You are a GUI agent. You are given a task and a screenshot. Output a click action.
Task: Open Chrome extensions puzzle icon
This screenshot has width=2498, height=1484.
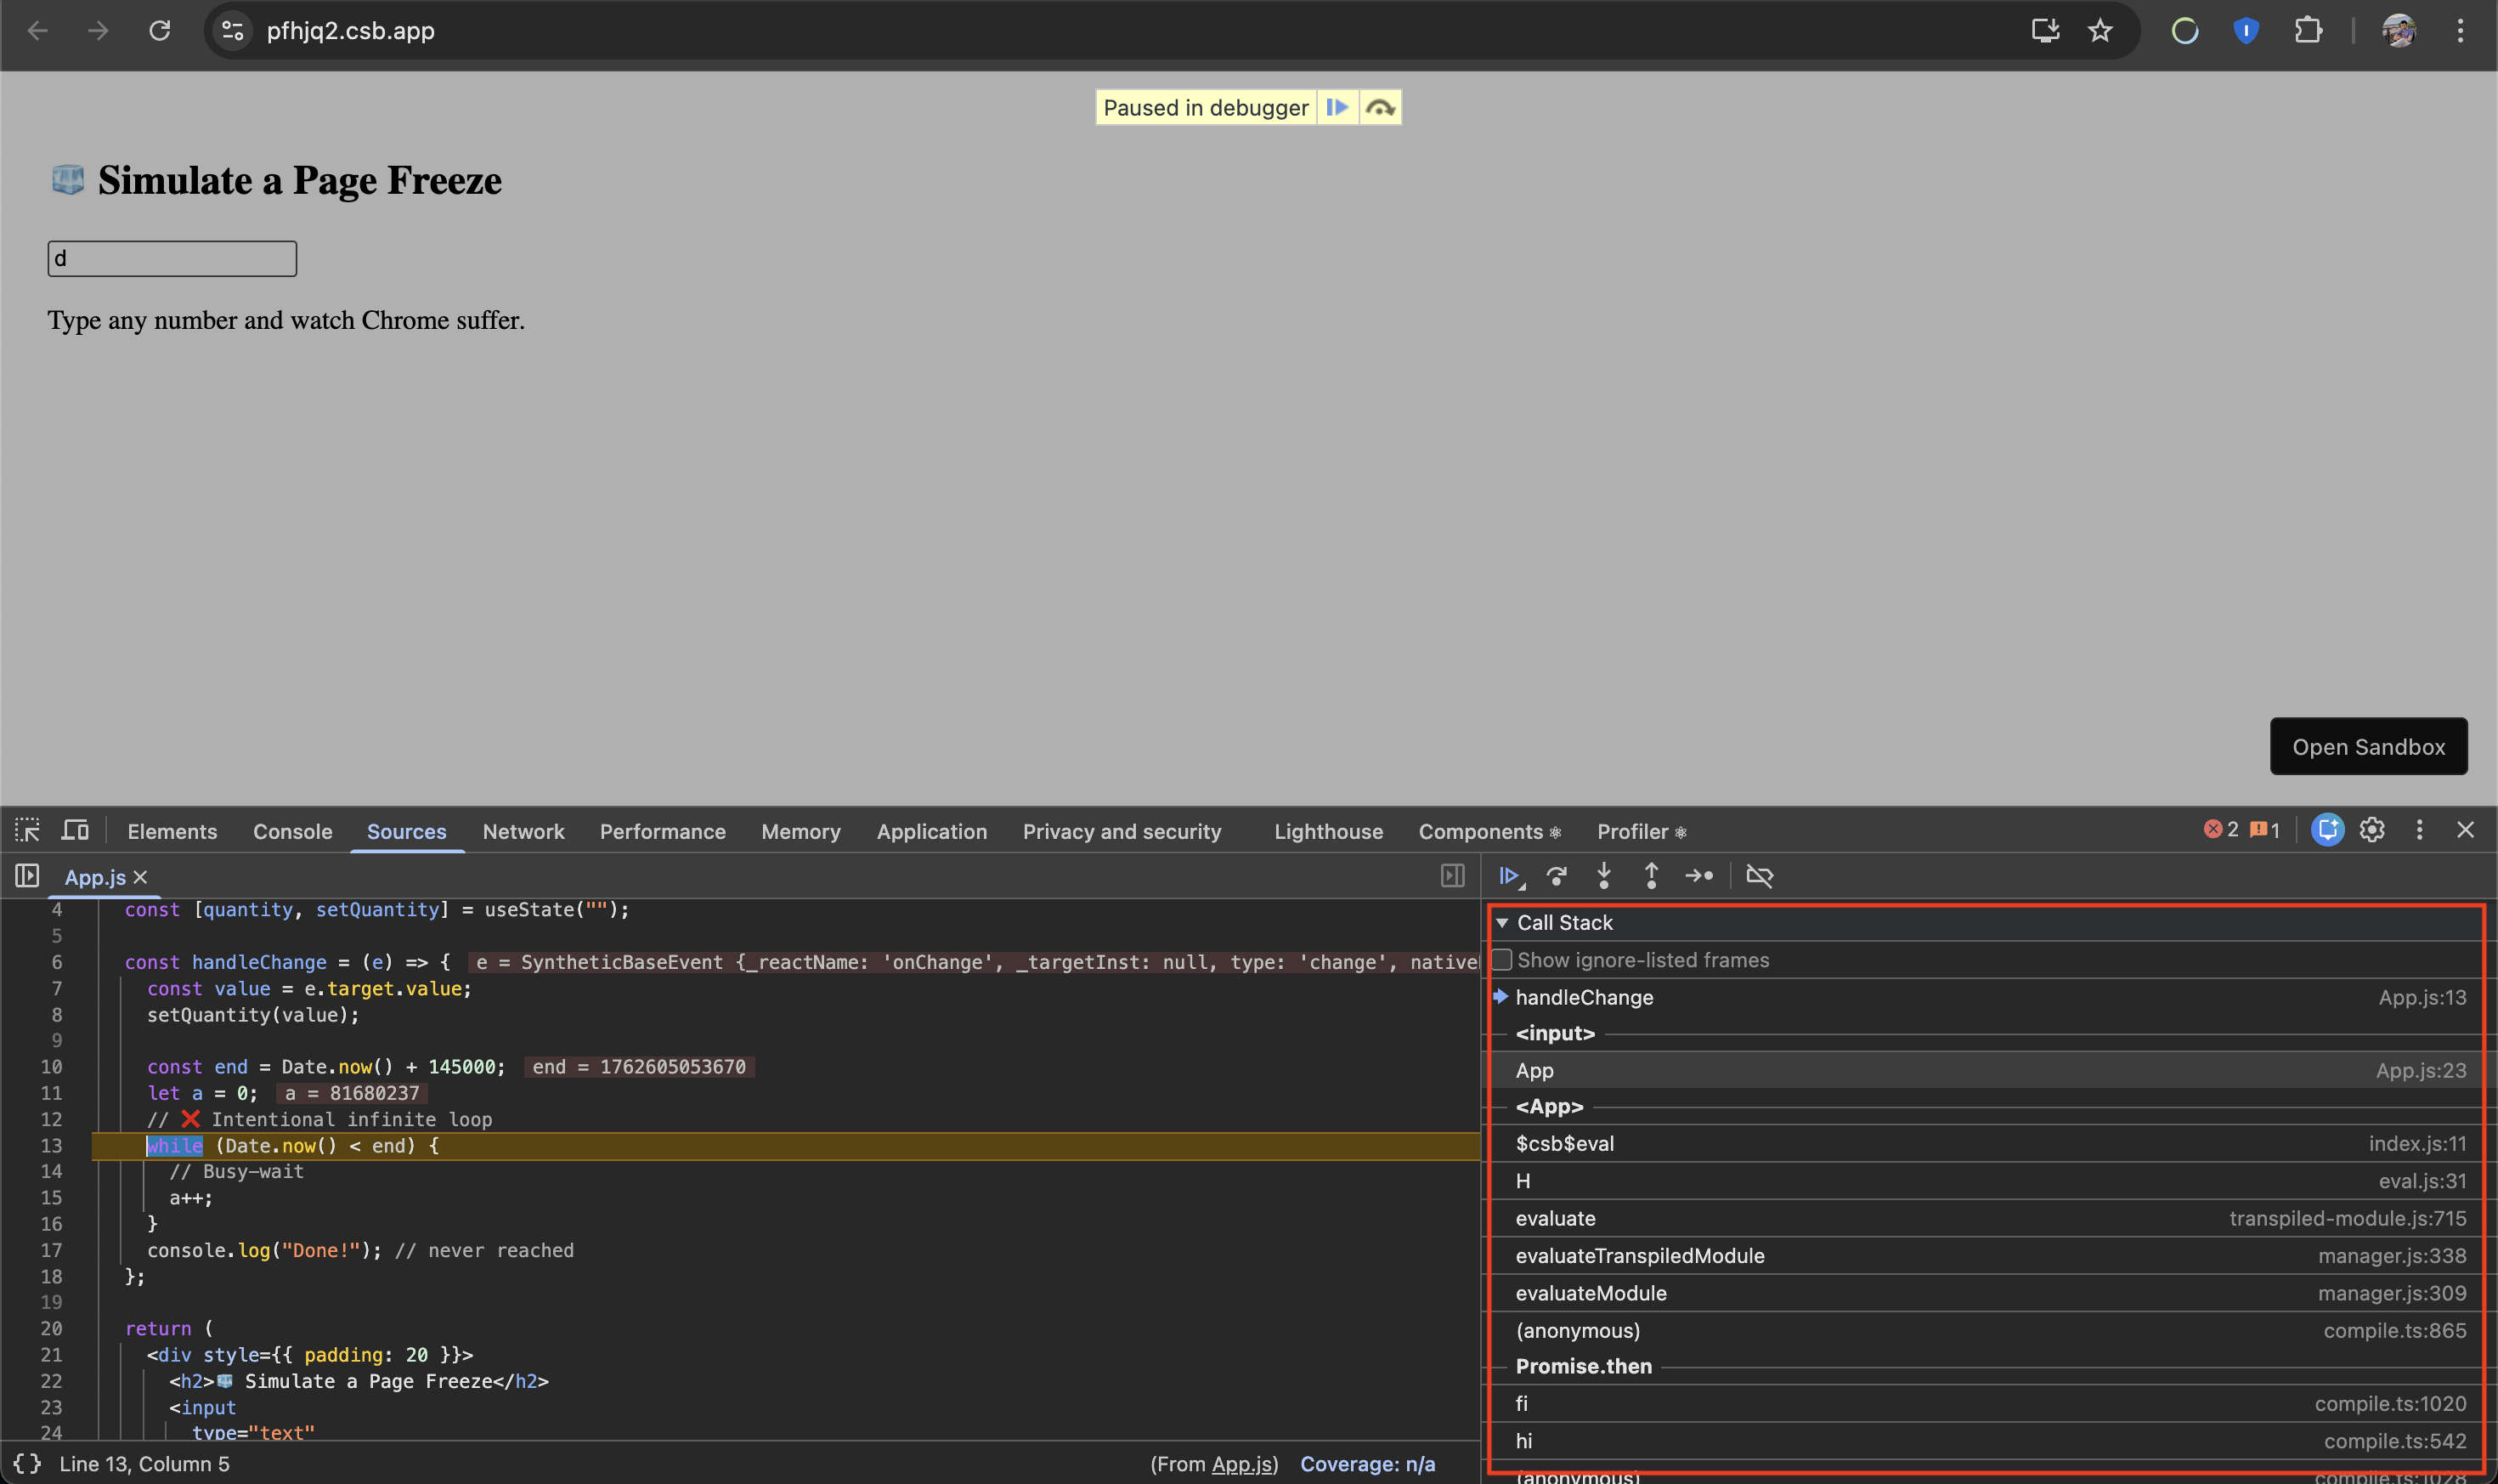click(2309, 30)
